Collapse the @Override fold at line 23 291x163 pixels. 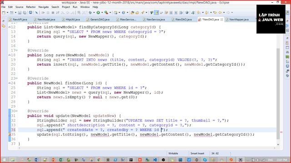17,78
